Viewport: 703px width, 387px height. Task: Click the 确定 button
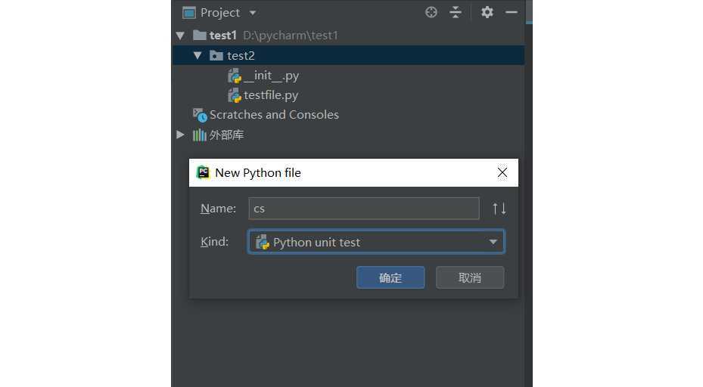coord(390,277)
